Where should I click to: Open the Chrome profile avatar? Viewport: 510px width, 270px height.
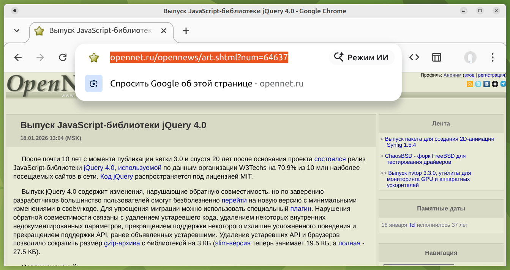click(x=470, y=58)
